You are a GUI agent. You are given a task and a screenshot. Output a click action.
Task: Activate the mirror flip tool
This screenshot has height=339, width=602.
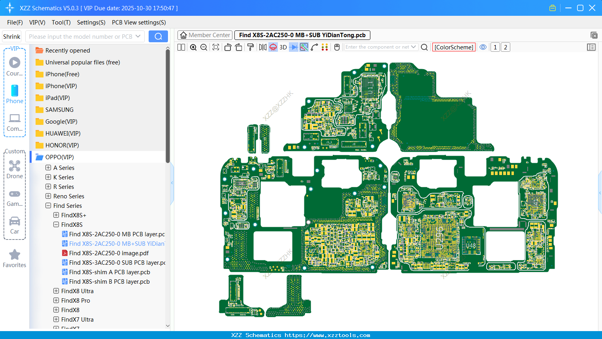(x=262, y=47)
